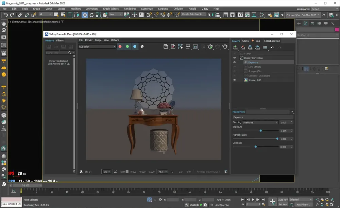Toggle visibility of Exposure layer
The image size is (340, 208).
pos(234,62)
